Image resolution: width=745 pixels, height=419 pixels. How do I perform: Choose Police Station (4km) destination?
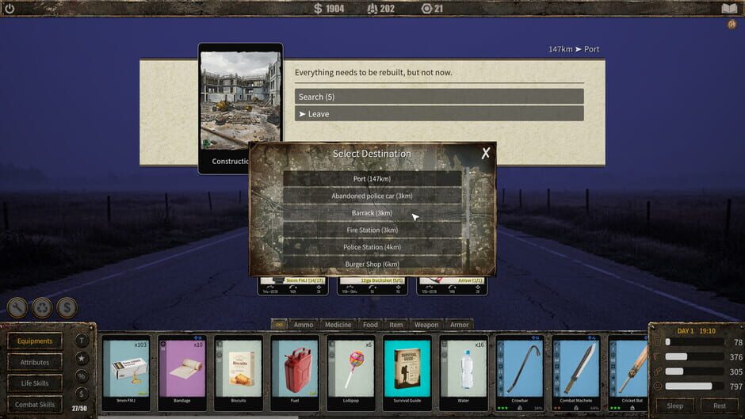pyautogui.click(x=372, y=247)
